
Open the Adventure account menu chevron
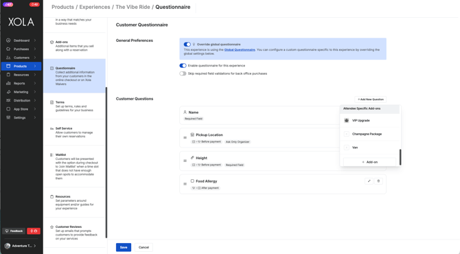(35, 246)
